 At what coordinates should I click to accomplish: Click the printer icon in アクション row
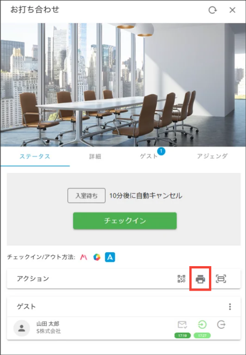tap(200, 279)
